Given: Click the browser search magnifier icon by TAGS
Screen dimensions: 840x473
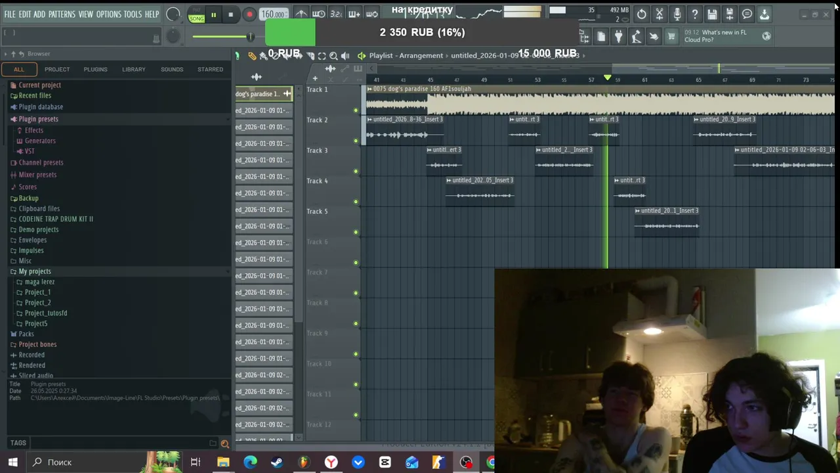Looking at the screenshot, I should point(224,443).
